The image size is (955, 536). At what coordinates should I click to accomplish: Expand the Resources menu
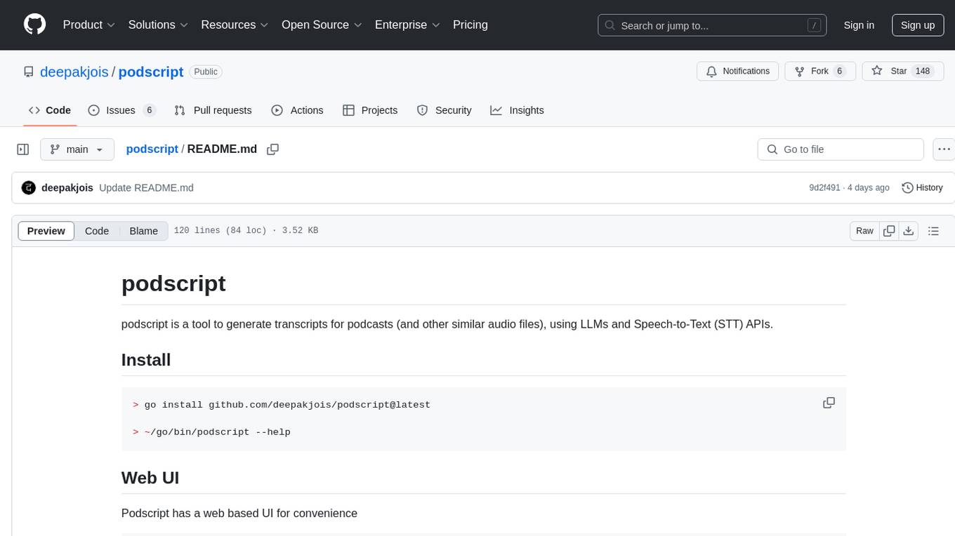pos(235,25)
